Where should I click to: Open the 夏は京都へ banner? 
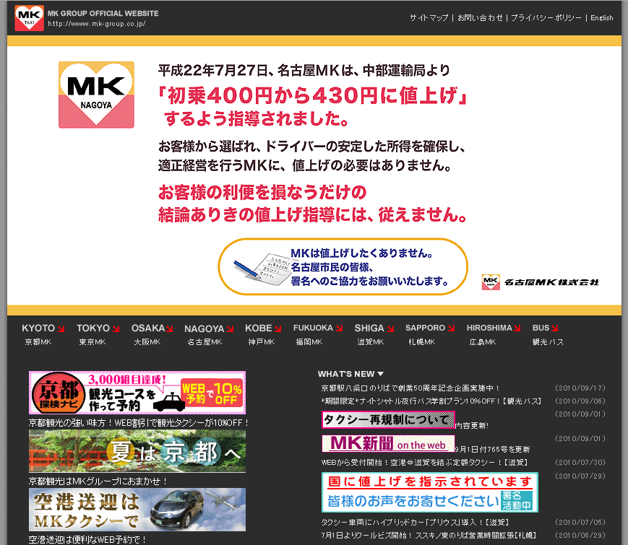(137, 451)
